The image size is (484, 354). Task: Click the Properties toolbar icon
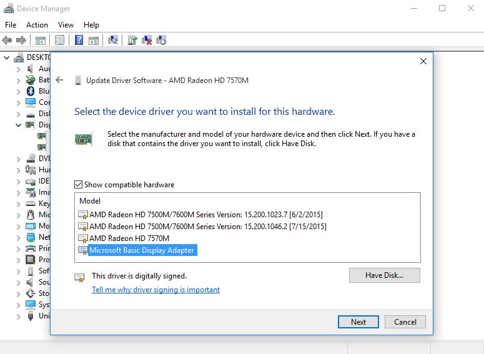pyautogui.click(x=59, y=41)
